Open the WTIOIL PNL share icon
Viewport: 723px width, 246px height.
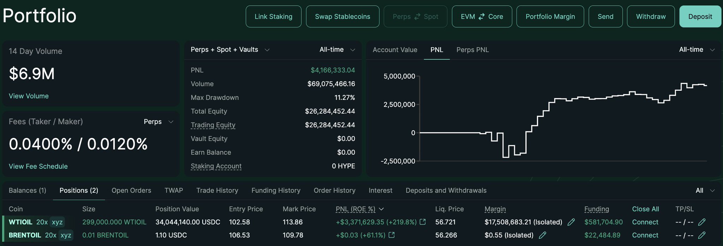[423, 222]
